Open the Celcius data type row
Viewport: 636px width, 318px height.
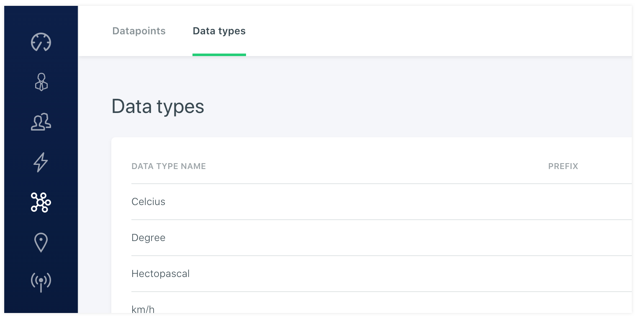pos(149,202)
